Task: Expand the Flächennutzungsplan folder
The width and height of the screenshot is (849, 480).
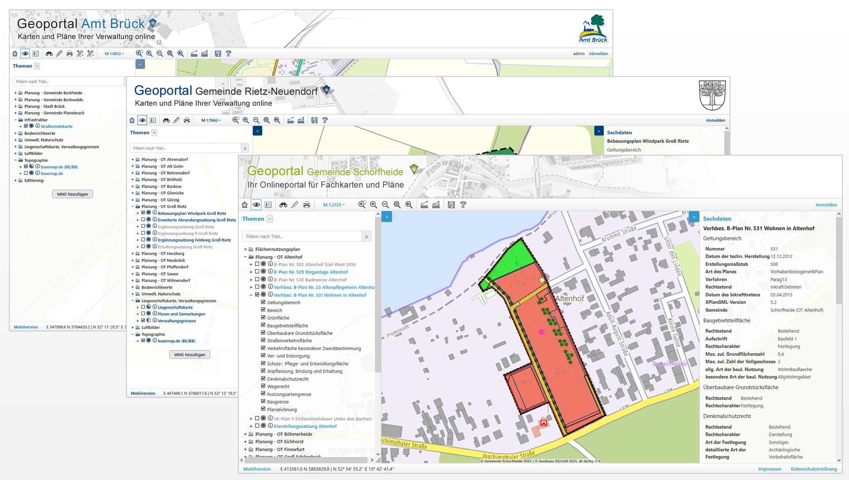Action: point(245,249)
